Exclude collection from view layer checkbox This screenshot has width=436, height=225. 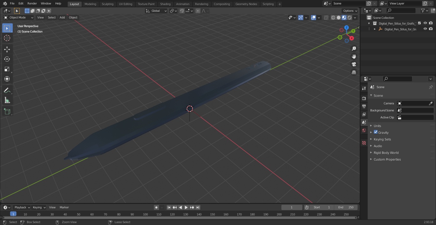coord(419,23)
